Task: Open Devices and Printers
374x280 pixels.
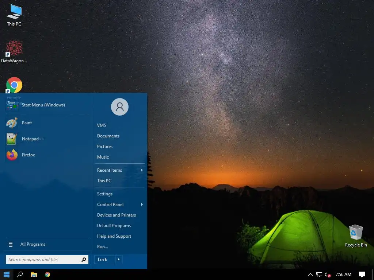Action: [117, 215]
